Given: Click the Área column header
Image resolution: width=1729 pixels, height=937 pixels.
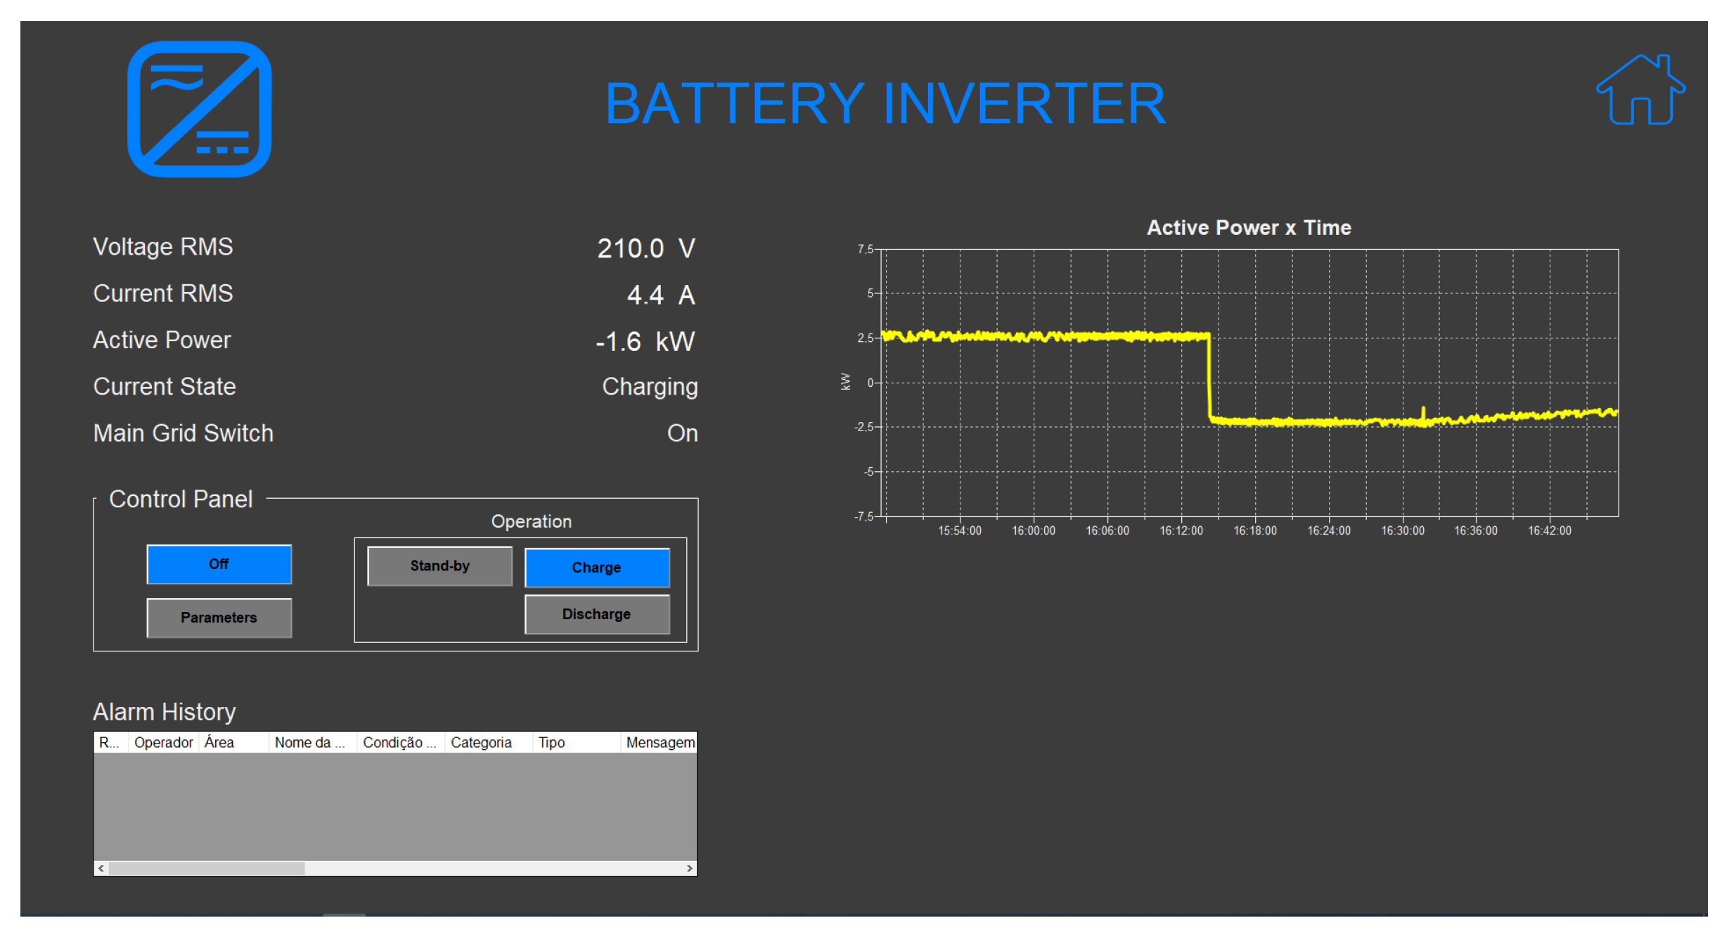Looking at the screenshot, I should point(219,743).
